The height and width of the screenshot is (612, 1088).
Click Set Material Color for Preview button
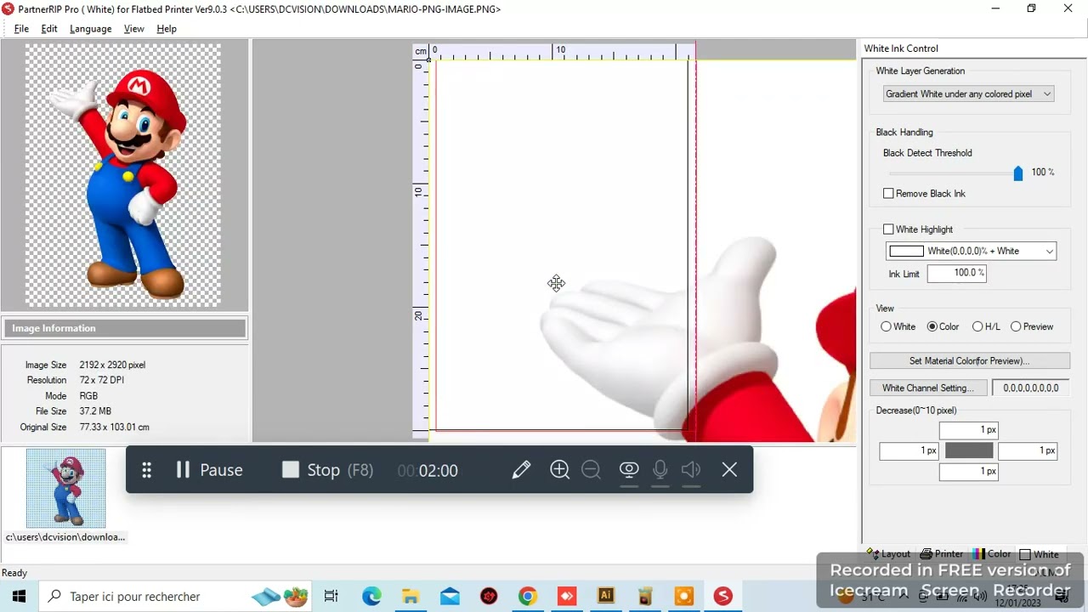pos(970,361)
